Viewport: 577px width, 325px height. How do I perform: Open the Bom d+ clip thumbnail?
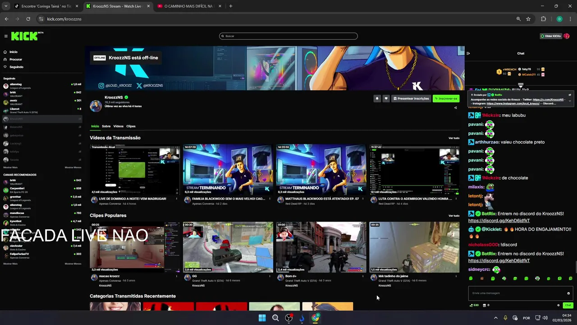(321, 247)
